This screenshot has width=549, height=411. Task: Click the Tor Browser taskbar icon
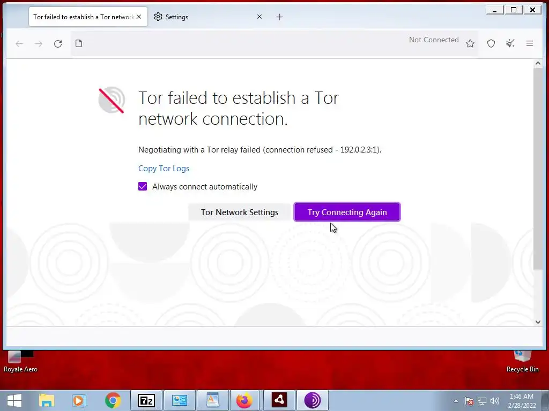313,400
